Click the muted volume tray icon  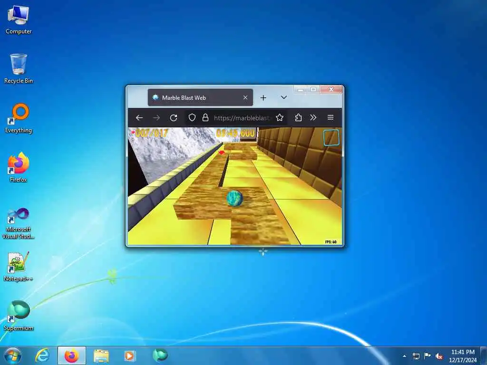439,356
